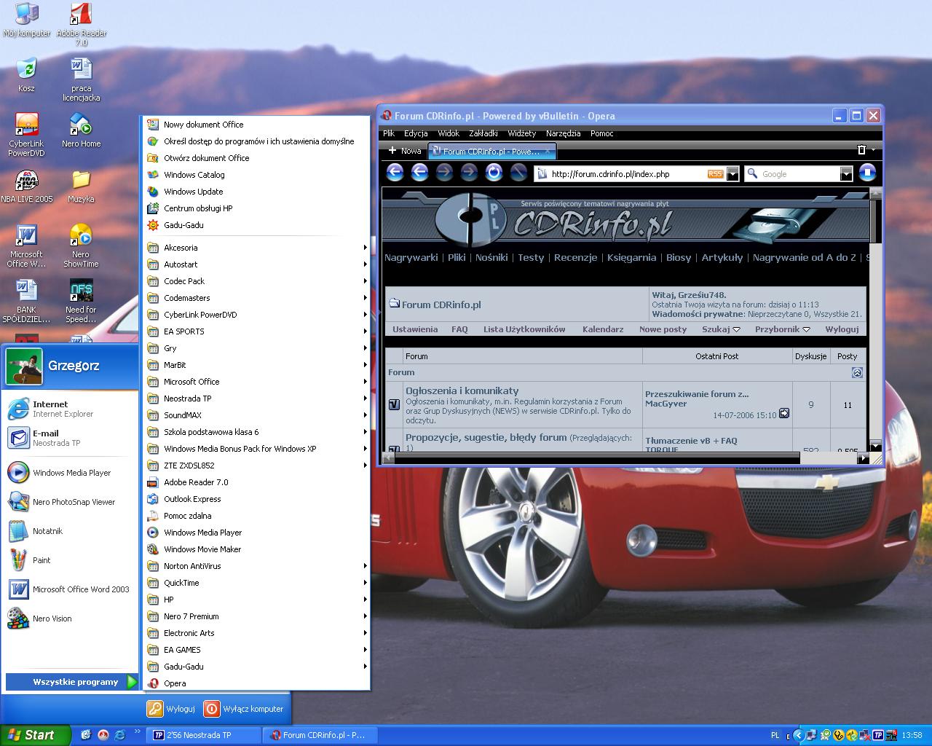Open the Lista Użytkowników link
This screenshot has width=932, height=746.
point(524,329)
